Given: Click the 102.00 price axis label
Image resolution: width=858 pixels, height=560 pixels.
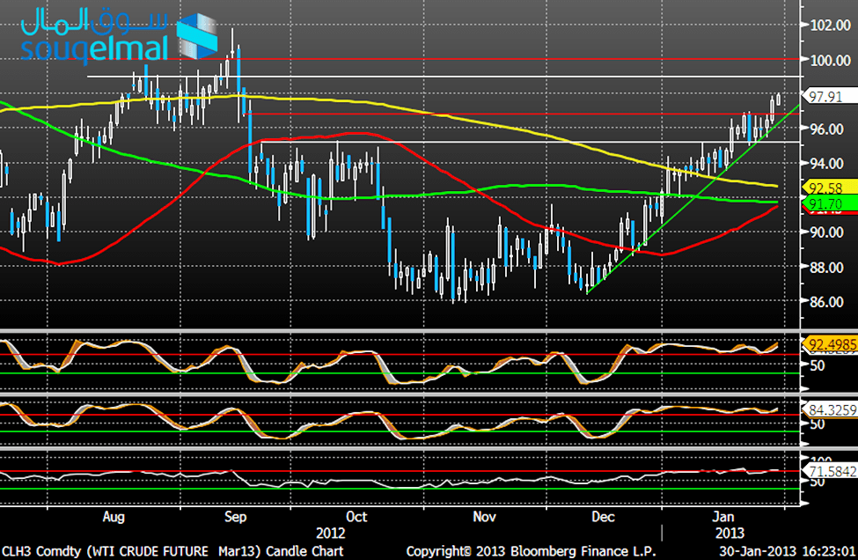Looking at the screenshot, I should (x=830, y=26).
